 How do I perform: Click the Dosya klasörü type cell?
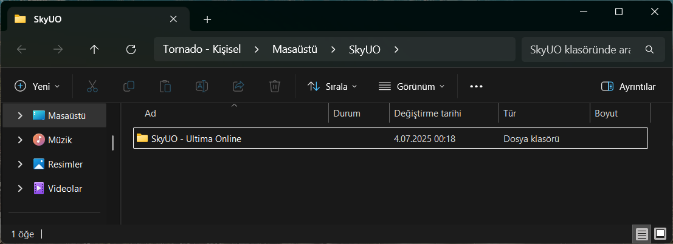pyautogui.click(x=531, y=139)
